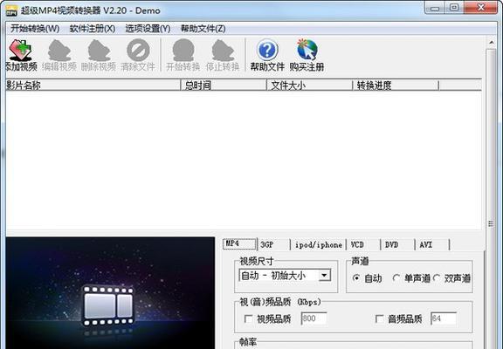This screenshot has height=349, width=503.
Task: Enable the 视频品质 video quality checkbox
Action: click(x=248, y=318)
